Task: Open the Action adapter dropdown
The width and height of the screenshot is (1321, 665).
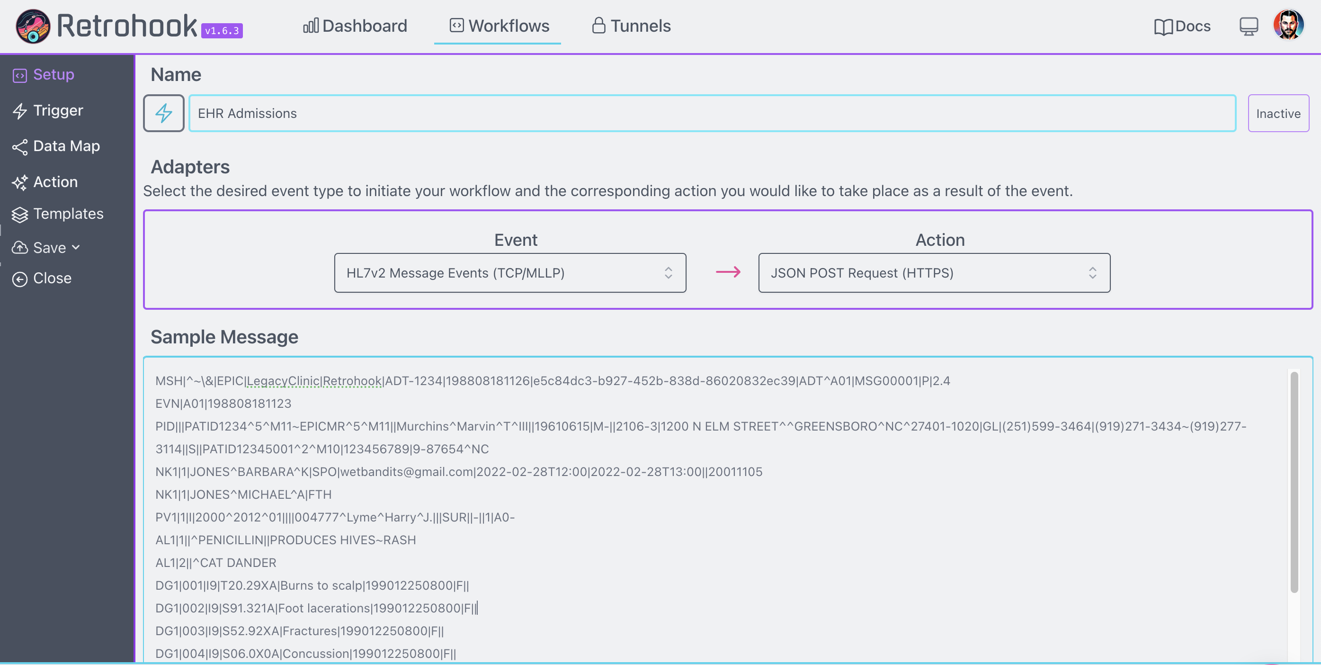Action: click(934, 273)
